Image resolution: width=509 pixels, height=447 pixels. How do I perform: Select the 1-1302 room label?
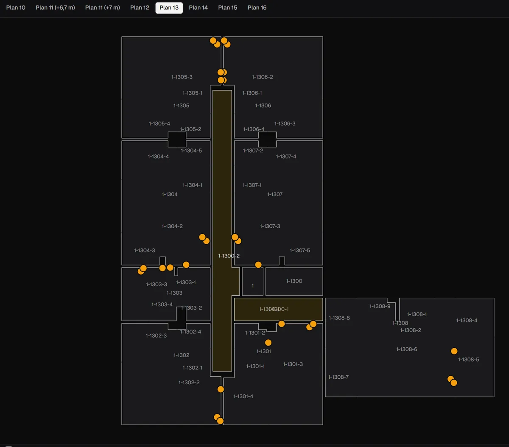(182, 355)
